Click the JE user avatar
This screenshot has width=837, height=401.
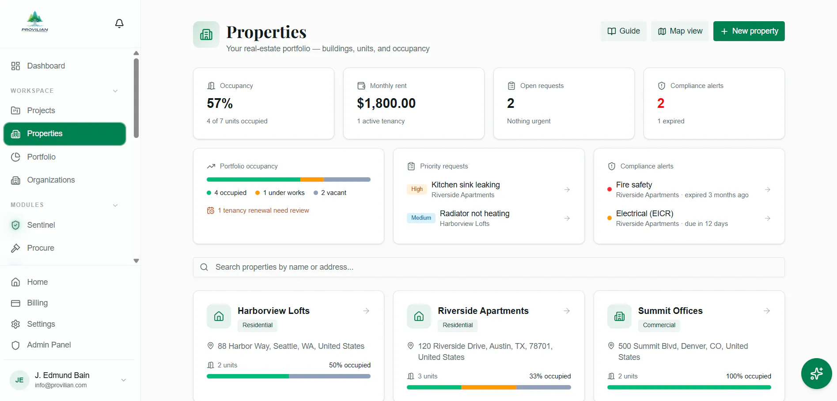(x=19, y=380)
